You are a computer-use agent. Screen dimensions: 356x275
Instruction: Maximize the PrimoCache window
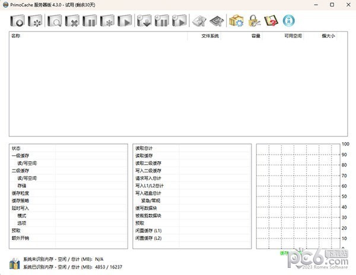pos(332,5)
